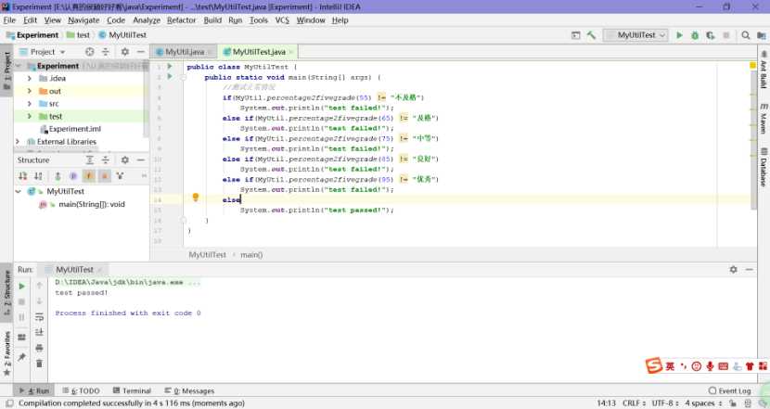
Task: Print the Run console output
Action: click(39, 348)
